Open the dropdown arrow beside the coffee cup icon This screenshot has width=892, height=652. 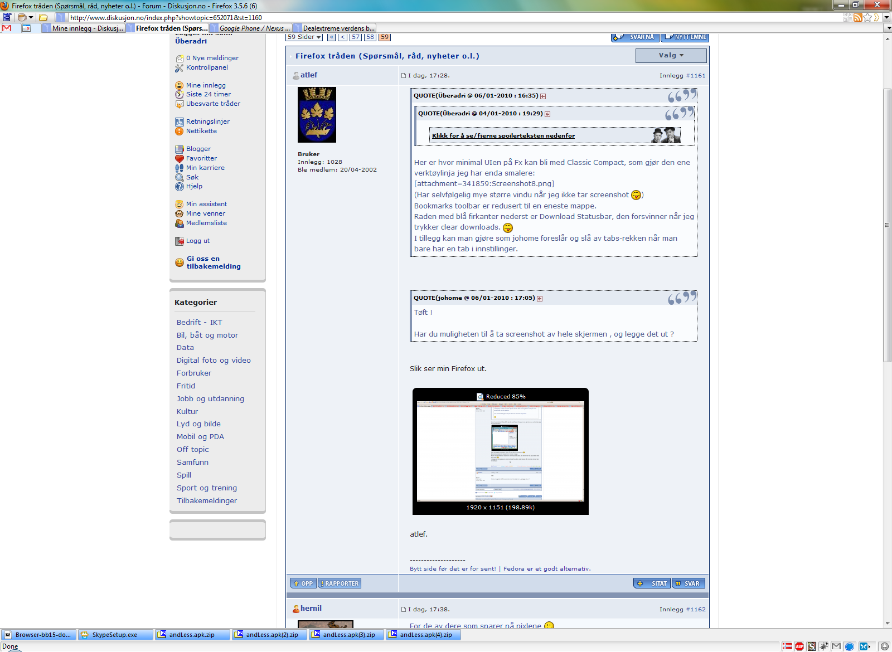(31, 17)
